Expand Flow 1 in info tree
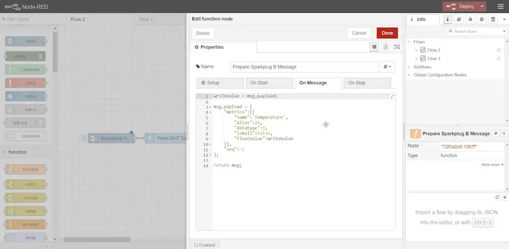The image size is (509, 249). tap(416, 58)
